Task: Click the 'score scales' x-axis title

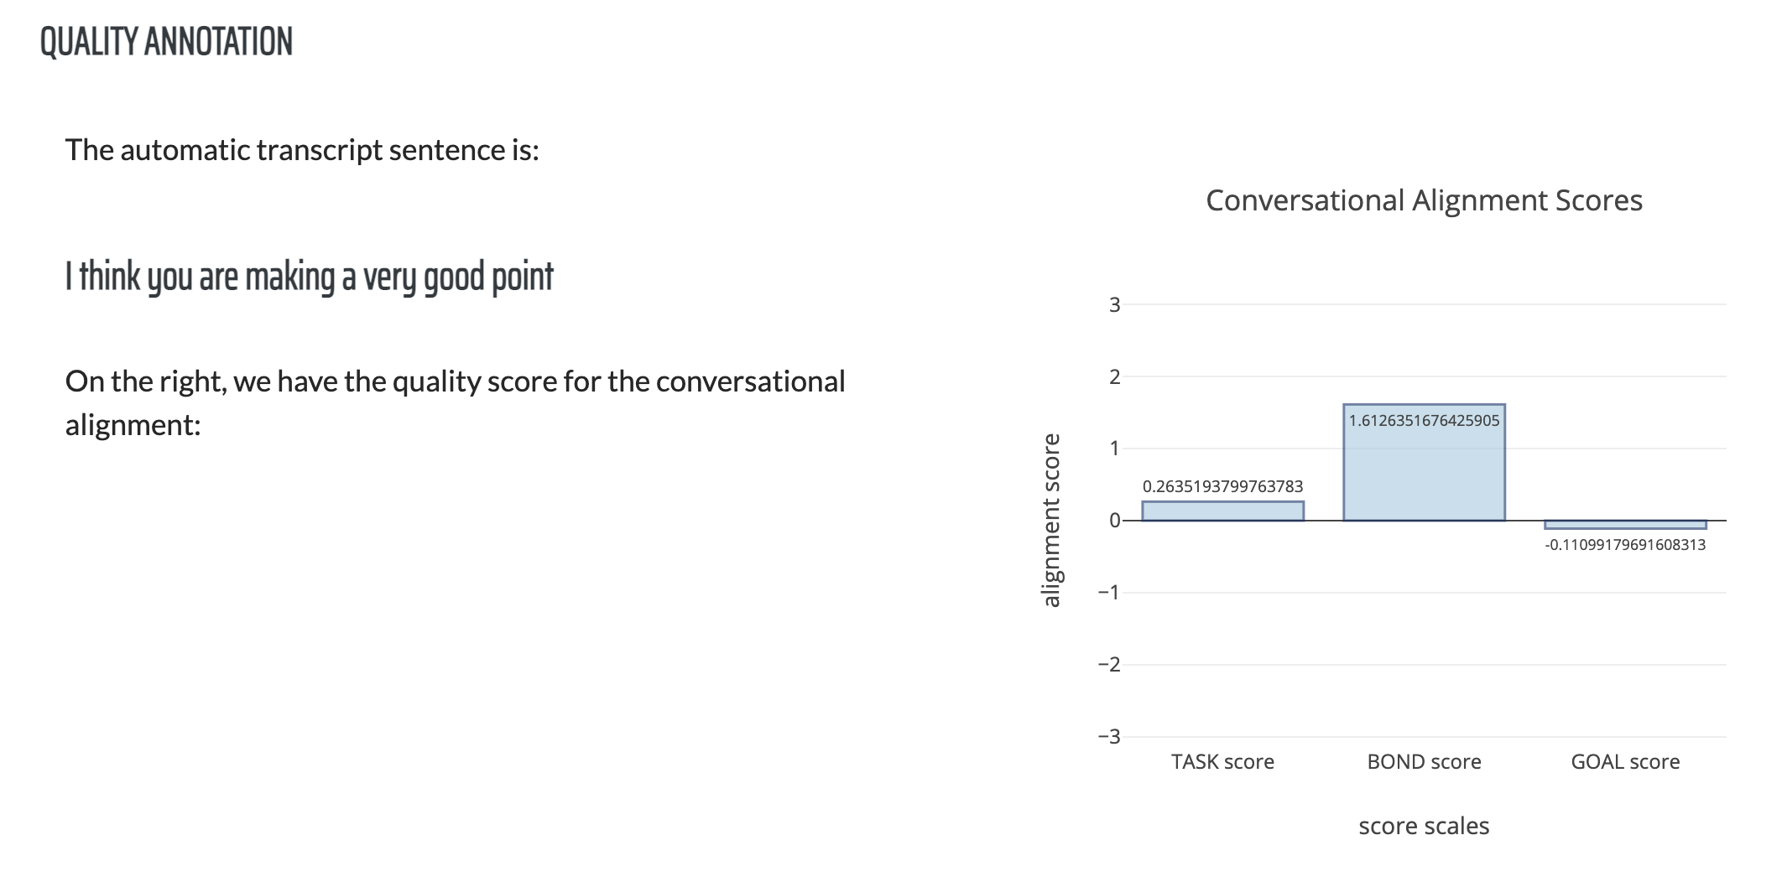Action: (x=1424, y=826)
